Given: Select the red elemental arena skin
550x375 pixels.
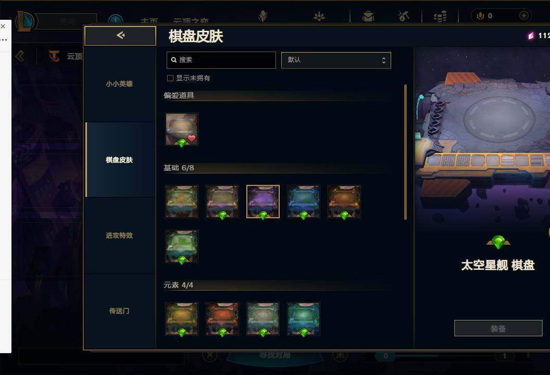Looking at the screenshot, I should click(x=222, y=319).
